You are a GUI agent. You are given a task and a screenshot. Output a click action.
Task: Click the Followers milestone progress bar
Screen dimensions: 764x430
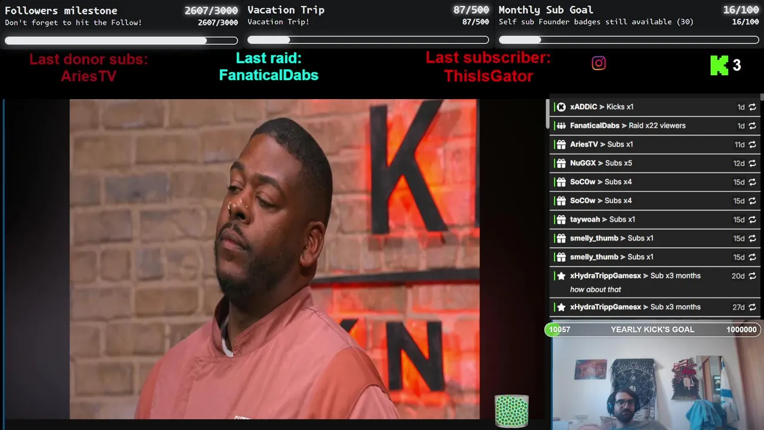(121, 41)
